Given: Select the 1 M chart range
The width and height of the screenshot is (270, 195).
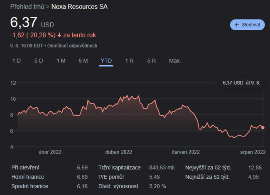Looking at the screenshot, I should click(61, 61).
